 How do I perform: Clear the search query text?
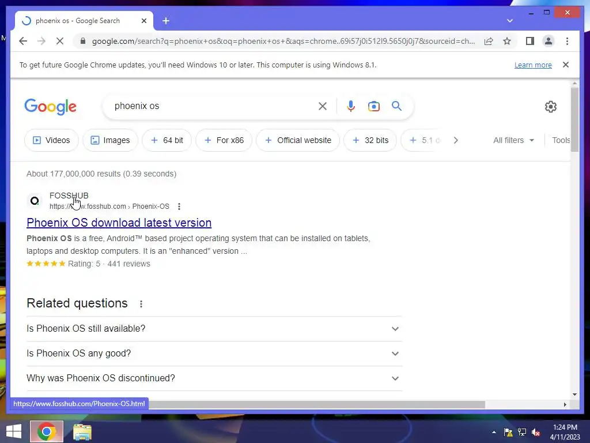323,106
